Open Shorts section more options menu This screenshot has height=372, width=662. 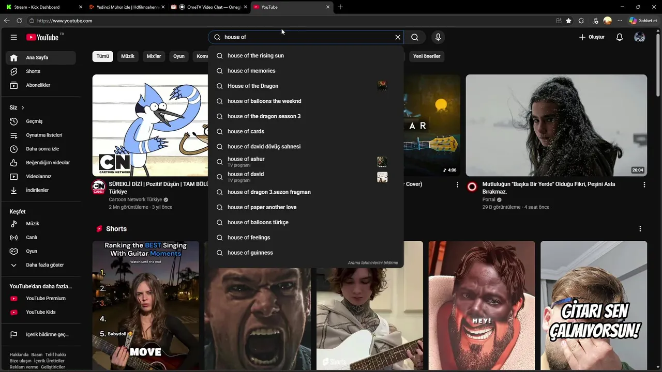point(640,229)
